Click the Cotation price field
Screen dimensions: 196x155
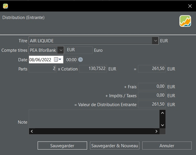(93, 69)
